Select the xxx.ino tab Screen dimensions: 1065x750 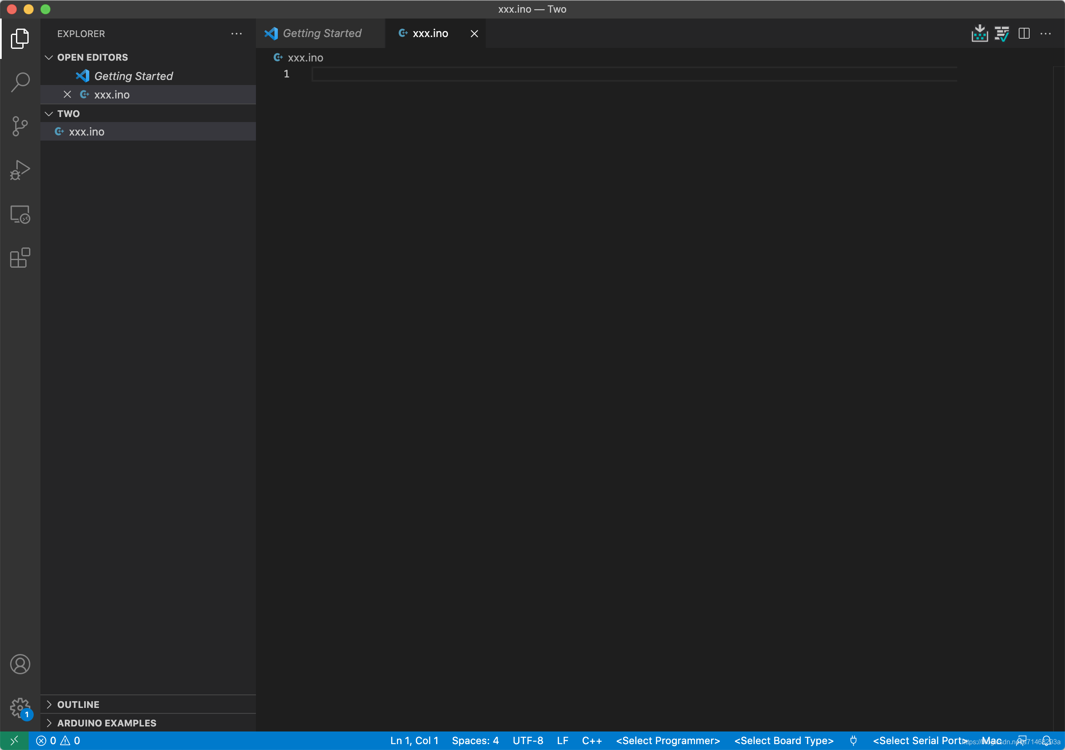pos(430,33)
